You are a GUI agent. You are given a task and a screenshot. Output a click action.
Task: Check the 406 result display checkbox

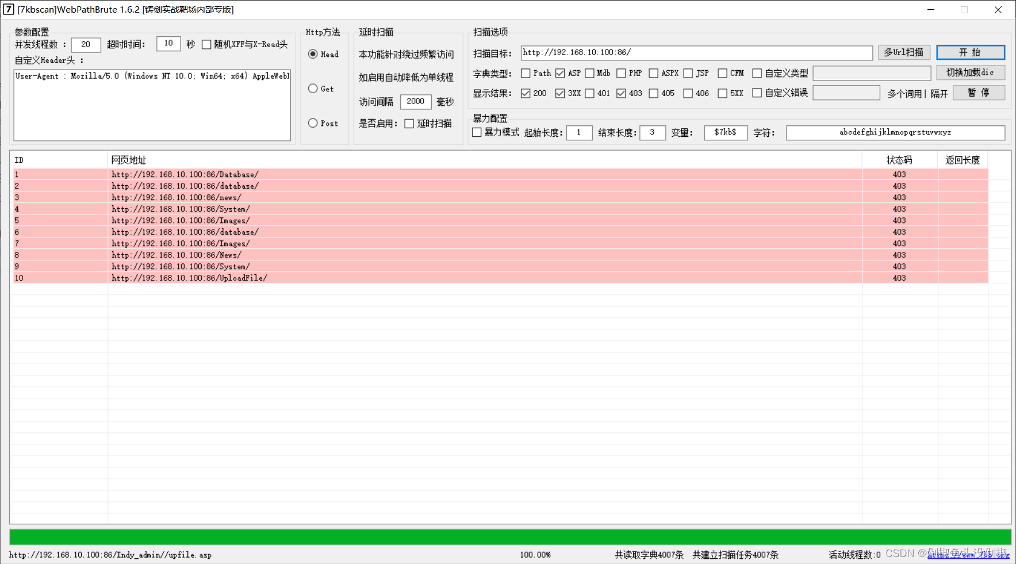[688, 93]
